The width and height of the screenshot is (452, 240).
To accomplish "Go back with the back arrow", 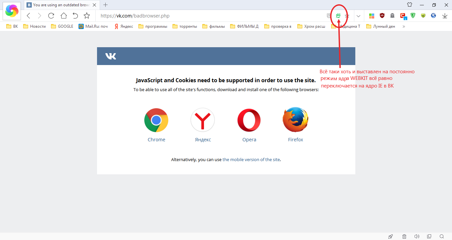I will 28,16.
